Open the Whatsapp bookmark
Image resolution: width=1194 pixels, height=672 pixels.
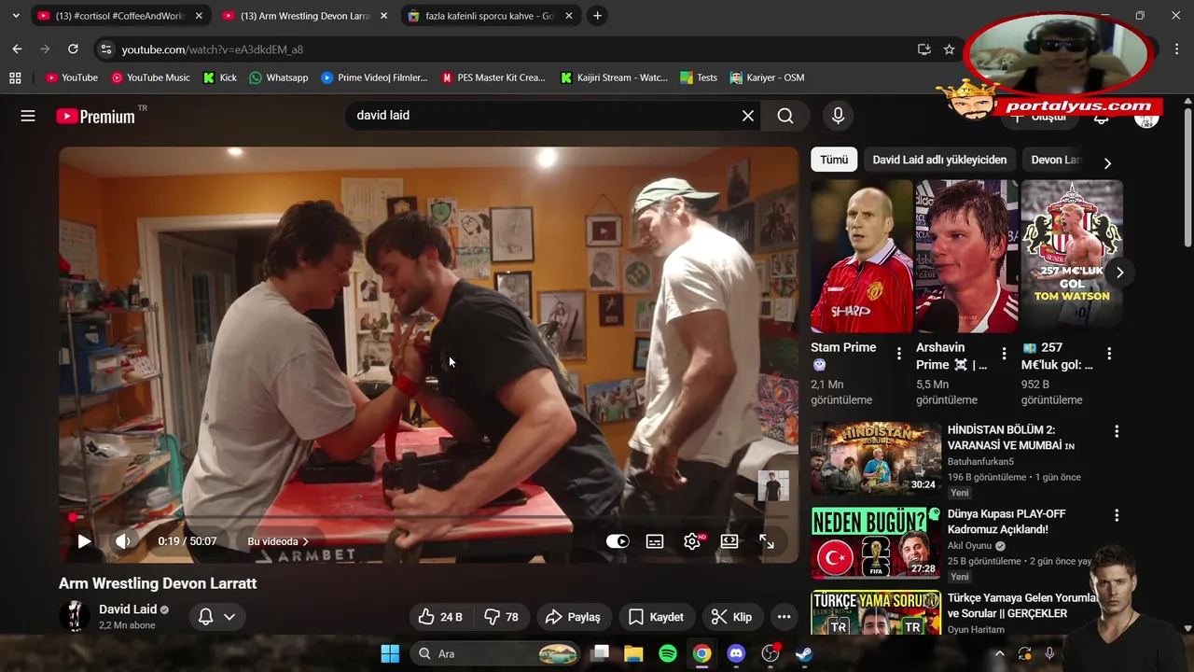(278, 77)
